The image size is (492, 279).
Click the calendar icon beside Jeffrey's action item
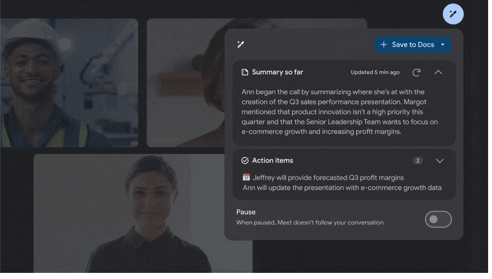tap(246, 177)
